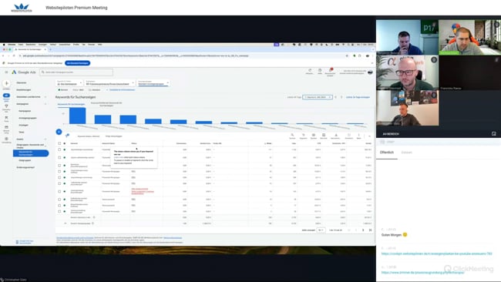
Task: Open the campaign selector dropdown
Action: (109, 82)
